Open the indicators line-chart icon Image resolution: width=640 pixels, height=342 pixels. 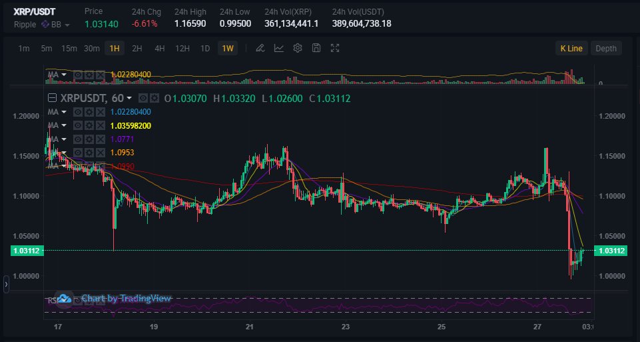(279, 48)
